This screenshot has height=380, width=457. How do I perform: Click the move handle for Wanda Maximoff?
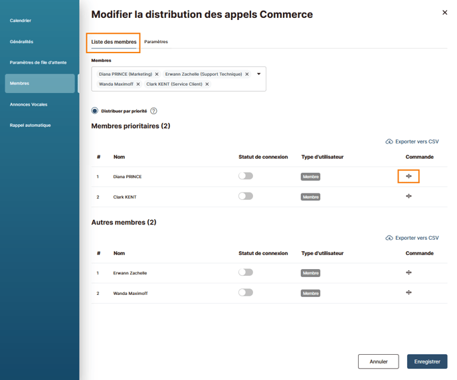pos(409,292)
